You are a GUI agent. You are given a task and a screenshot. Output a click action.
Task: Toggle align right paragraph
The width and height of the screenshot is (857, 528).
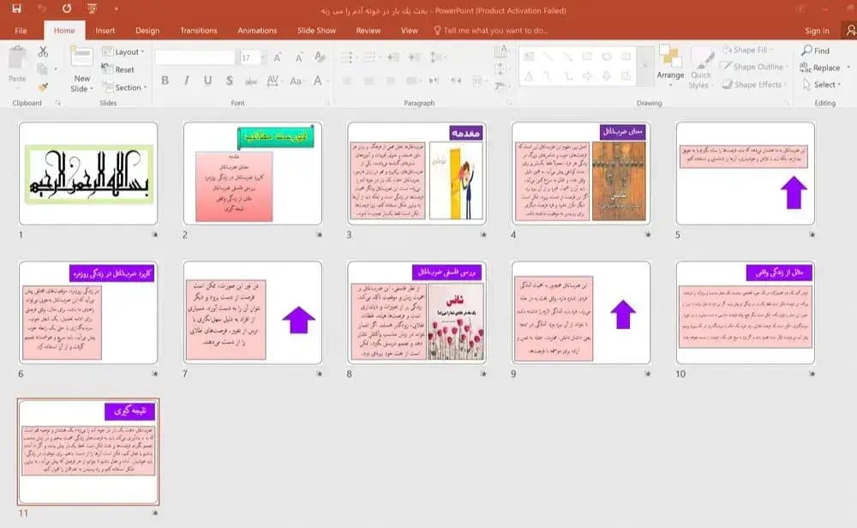click(390, 81)
